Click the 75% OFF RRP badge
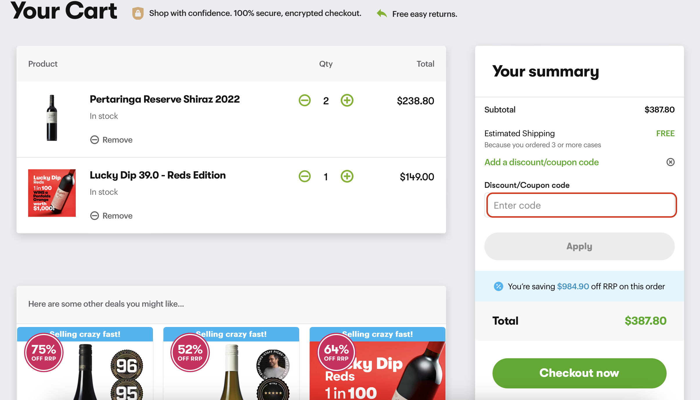The height and width of the screenshot is (400, 700). [x=44, y=352]
